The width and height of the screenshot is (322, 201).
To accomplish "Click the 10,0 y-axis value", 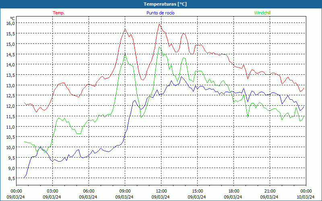I will (10, 147).
